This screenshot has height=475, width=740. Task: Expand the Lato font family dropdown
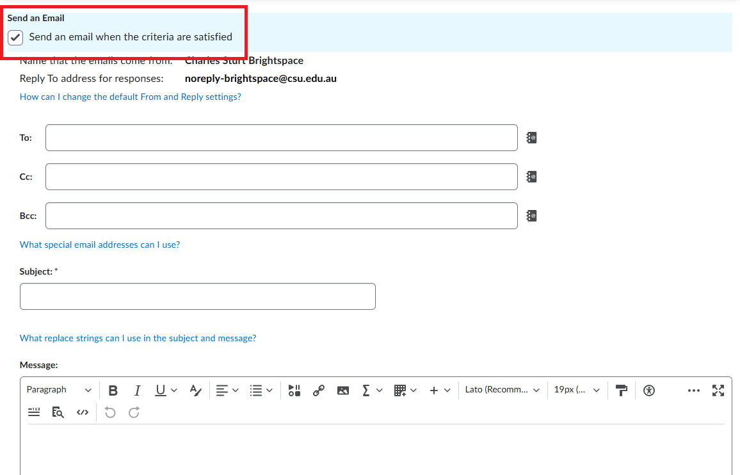point(503,390)
